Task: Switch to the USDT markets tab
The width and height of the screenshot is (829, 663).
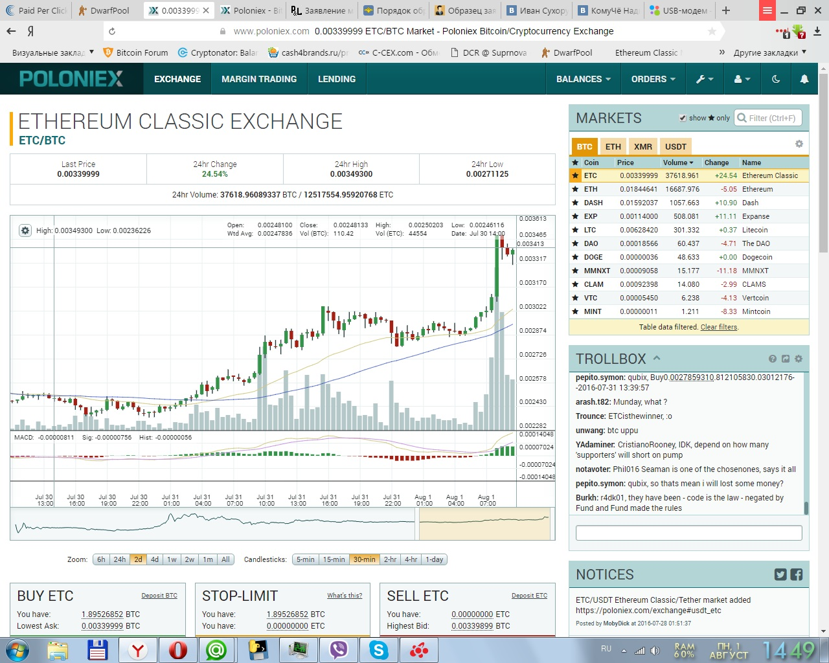Action: 676,146
